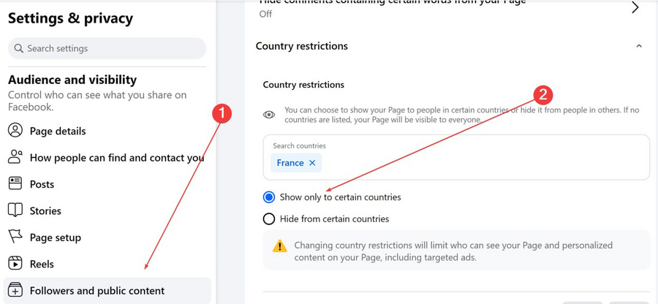Click the Reels play icon
This screenshot has height=304, width=658.
pos(15,263)
